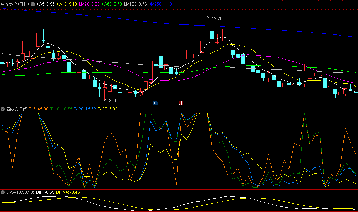Image resolution: width=358 pixels, height=212 pixels.
Task: Click the TJ5: 45.00 value
Action: [38, 109]
